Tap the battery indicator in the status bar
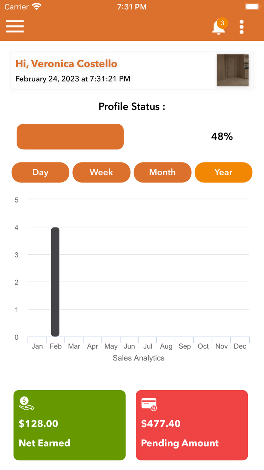Screen dimensions: 264x470 [x=253, y=6]
